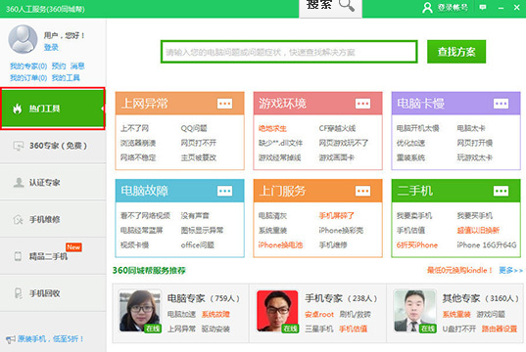This screenshot has width=526, height=352.
Task: Select iPhone换电池 service
Action: (x=280, y=245)
